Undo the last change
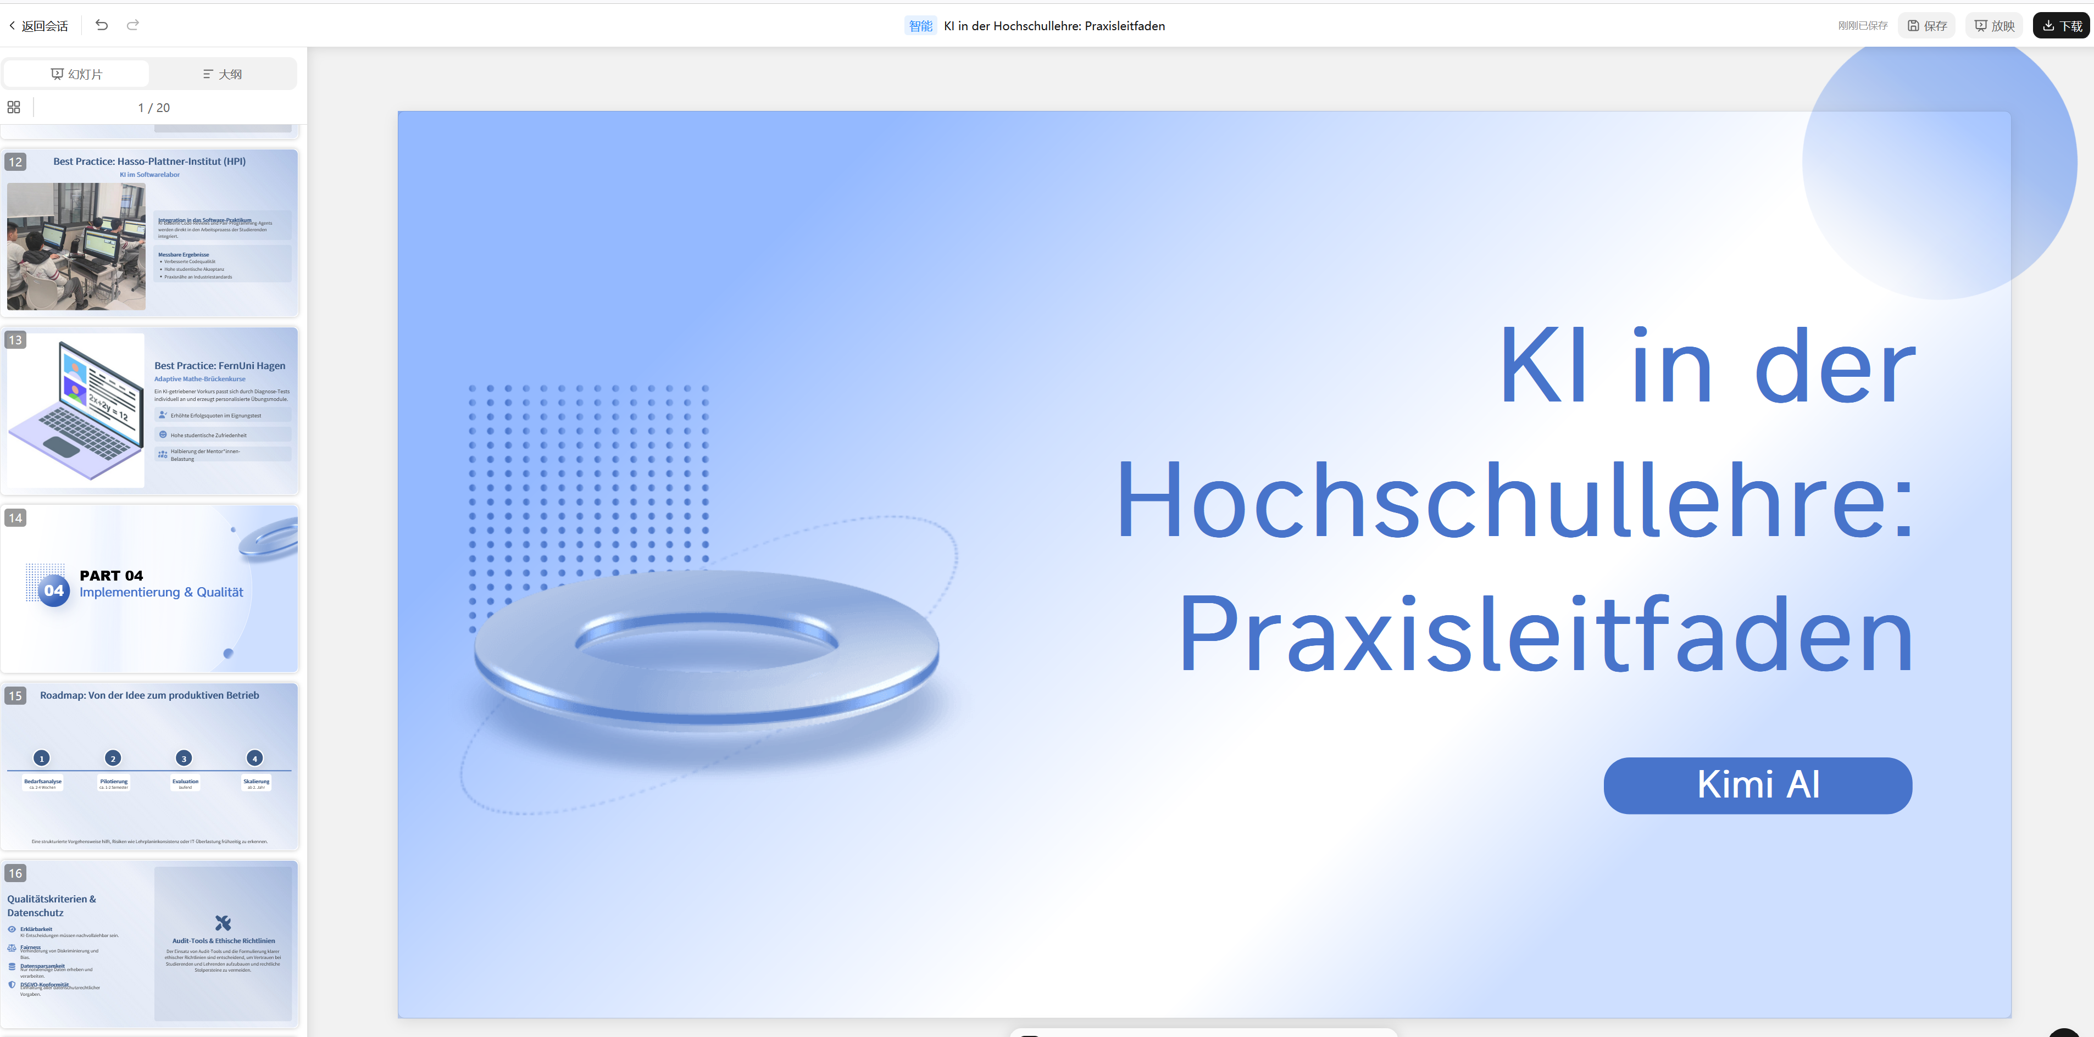The height and width of the screenshot is (1037, 2094). coord(101,25)
